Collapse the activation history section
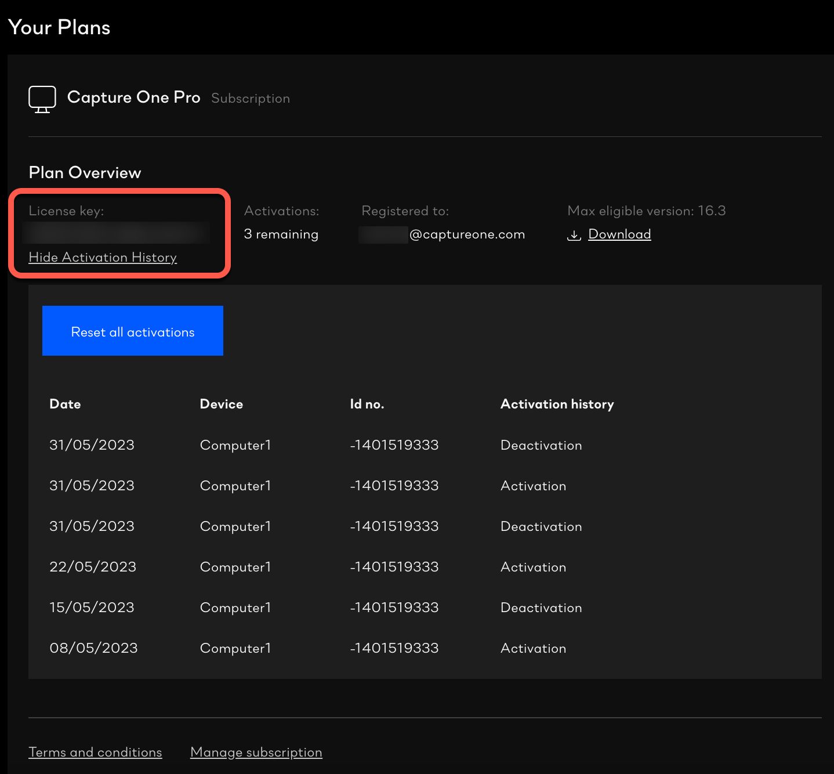This screenshot has height=774, width=834. (x=103, y=258)
